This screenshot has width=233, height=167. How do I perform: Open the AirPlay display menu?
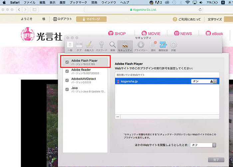coord(194,2)
